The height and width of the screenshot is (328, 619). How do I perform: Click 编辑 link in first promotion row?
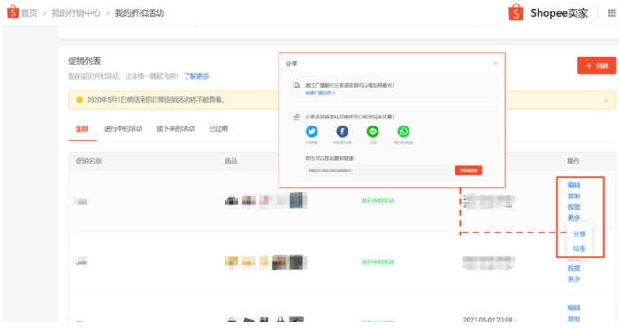(574, 185)
